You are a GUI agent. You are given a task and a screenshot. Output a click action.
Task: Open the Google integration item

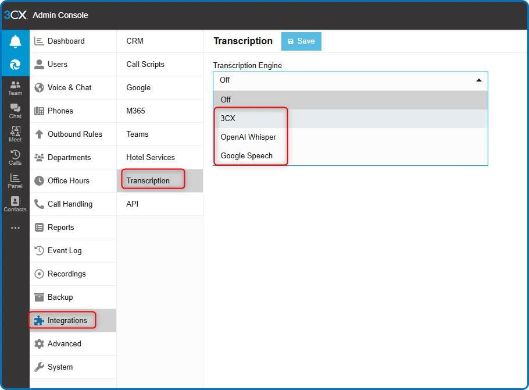(160, 87)
